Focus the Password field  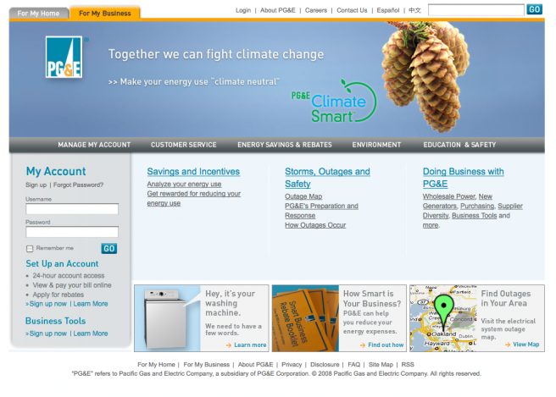click(x=72, y=232)
